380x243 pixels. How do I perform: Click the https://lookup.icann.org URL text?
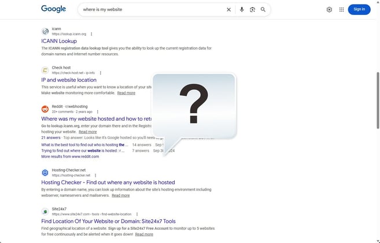tap(69, 34)
